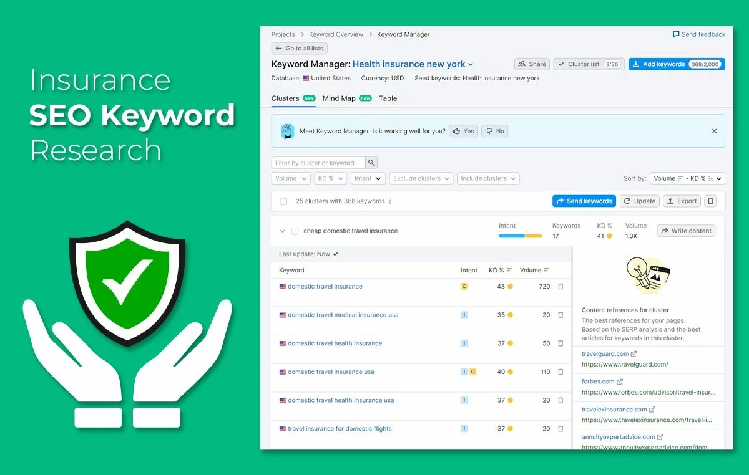Open the Include clusters dropdown
Screen dimensions: 749x475
tap(488, 178)
